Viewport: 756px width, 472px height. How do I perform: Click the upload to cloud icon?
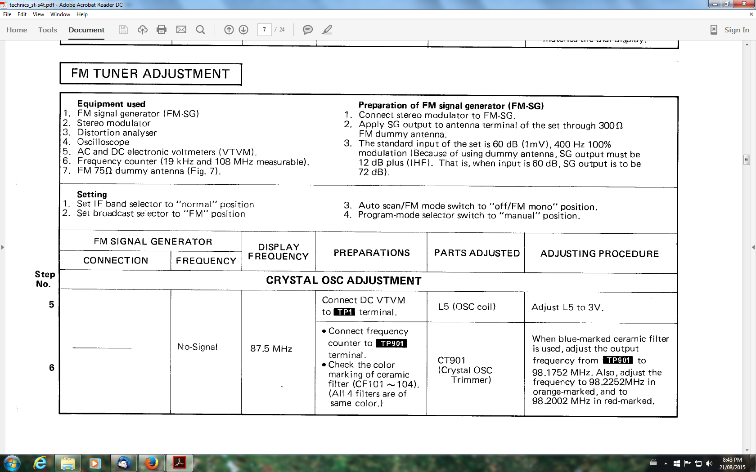pyautogui.click(x=143, y=30)
